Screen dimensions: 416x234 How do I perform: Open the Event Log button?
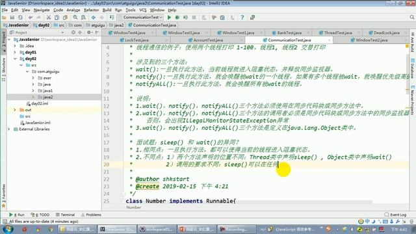[x=395, y=214]
